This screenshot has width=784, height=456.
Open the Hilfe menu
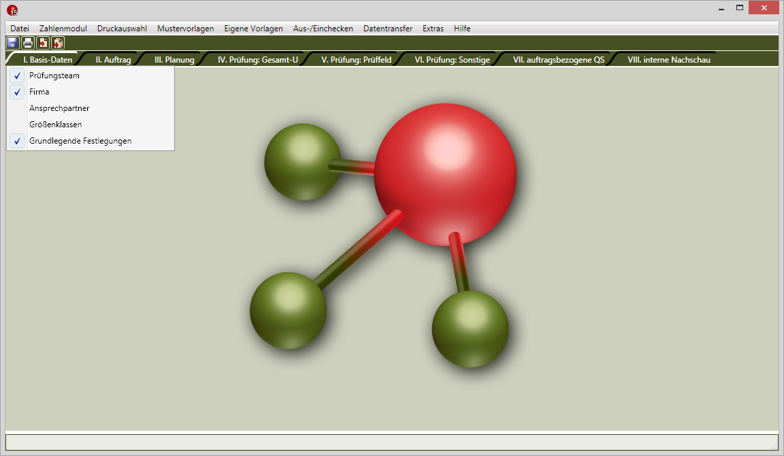[x=462, y=29]
